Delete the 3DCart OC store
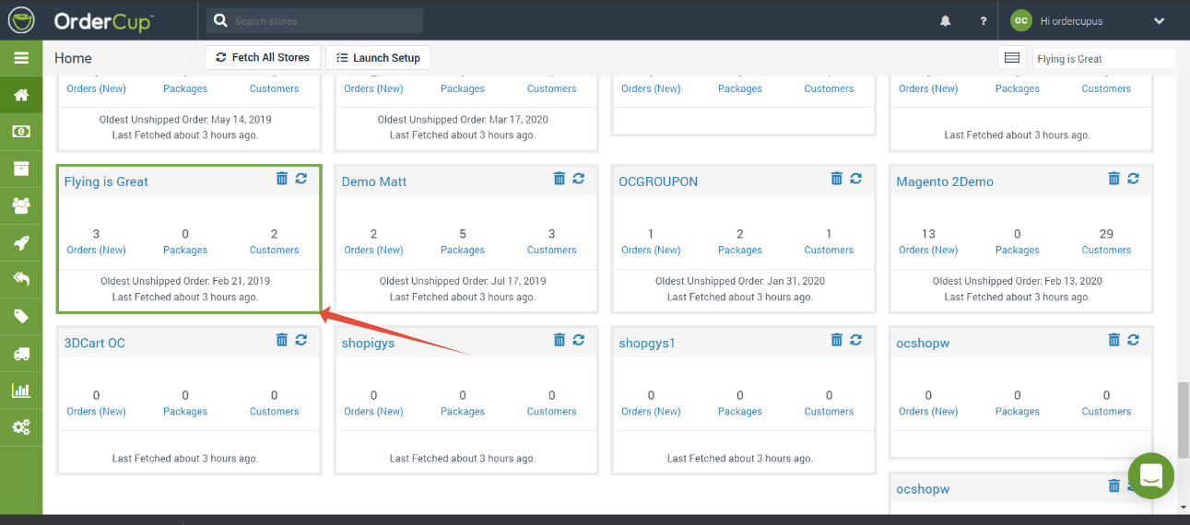Viewport: 1190px width, 525px height. coord(282,340)
